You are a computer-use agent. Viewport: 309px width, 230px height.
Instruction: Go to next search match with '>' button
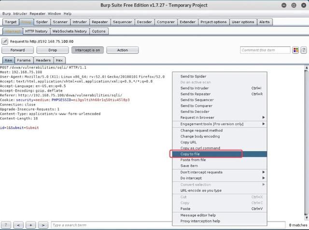[43, 225]
